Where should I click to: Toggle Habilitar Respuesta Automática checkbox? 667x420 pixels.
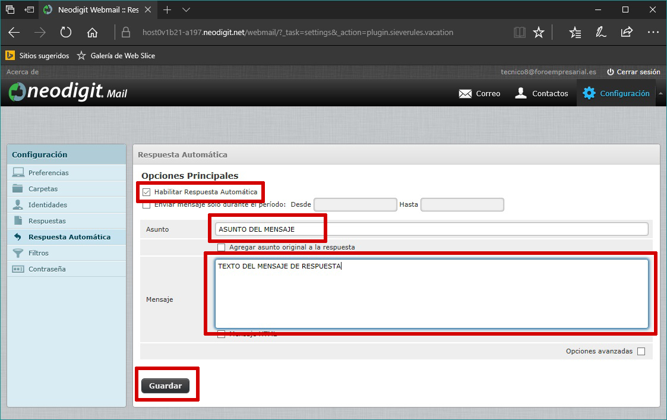[x=146, y=192]
